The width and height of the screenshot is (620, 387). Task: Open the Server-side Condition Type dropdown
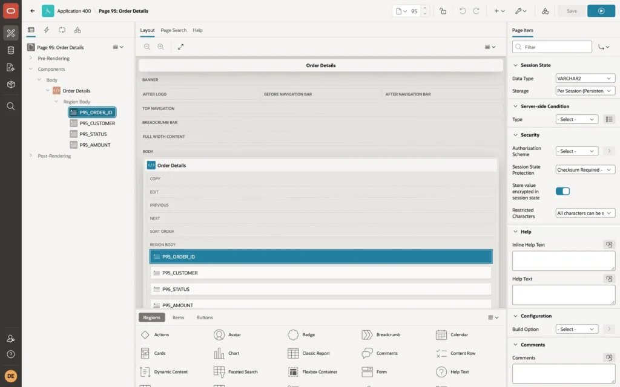[576, 119]
